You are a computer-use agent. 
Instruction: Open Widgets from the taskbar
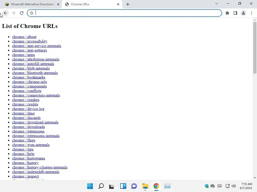click(x=123, y=186)
